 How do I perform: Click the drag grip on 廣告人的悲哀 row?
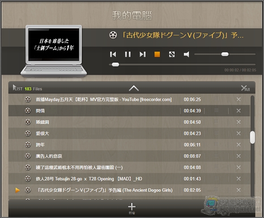(x=217, y=156)
